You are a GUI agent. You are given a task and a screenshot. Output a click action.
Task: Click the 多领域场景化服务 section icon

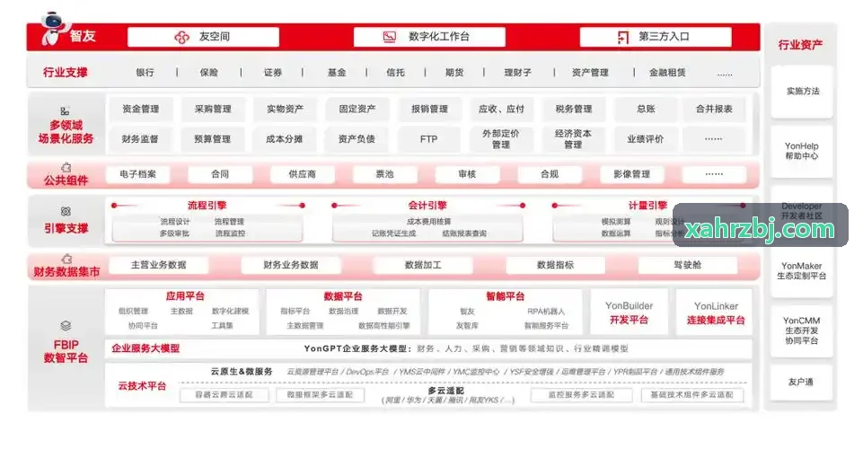[x=65, y=111]
